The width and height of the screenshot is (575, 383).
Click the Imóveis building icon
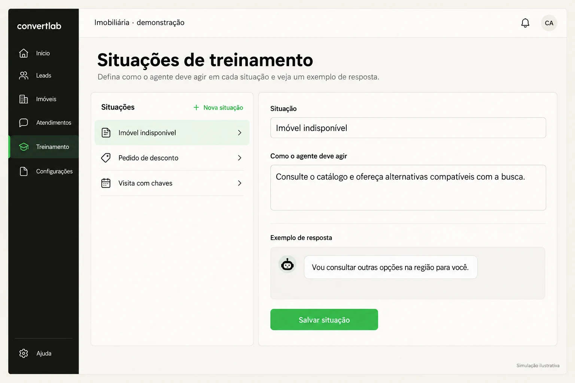[24, 99]
